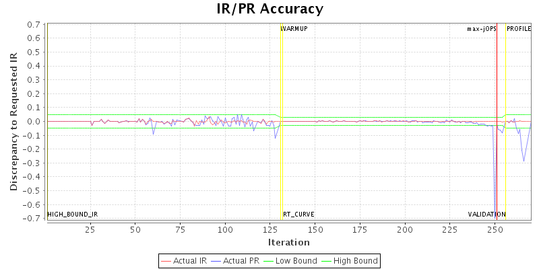Click the IR/PR Accuracy chart title
The image size is (539, 269).
click(x=269, y=9)
